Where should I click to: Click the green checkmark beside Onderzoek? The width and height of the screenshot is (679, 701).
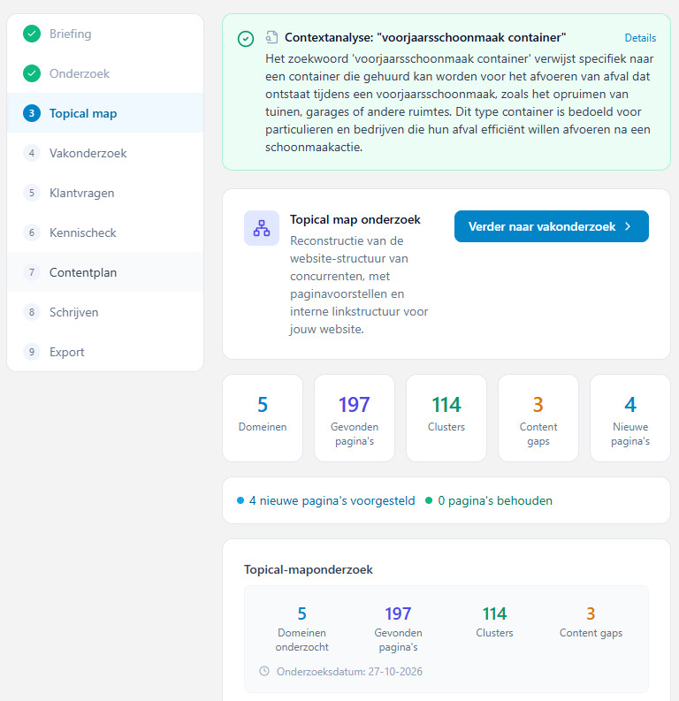click(x=32, y=73)
